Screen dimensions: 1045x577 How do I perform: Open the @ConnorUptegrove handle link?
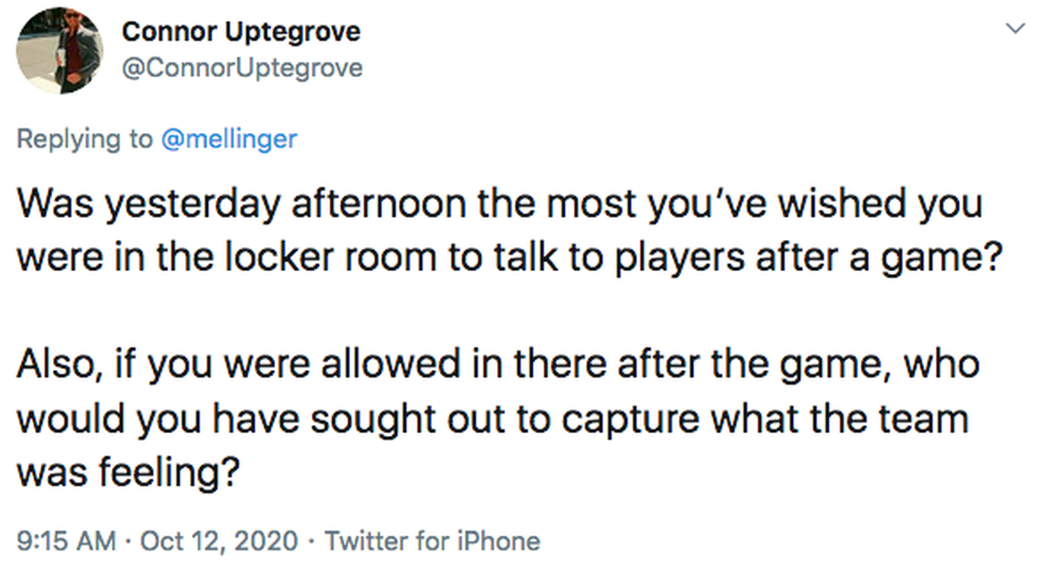[242, 68]
